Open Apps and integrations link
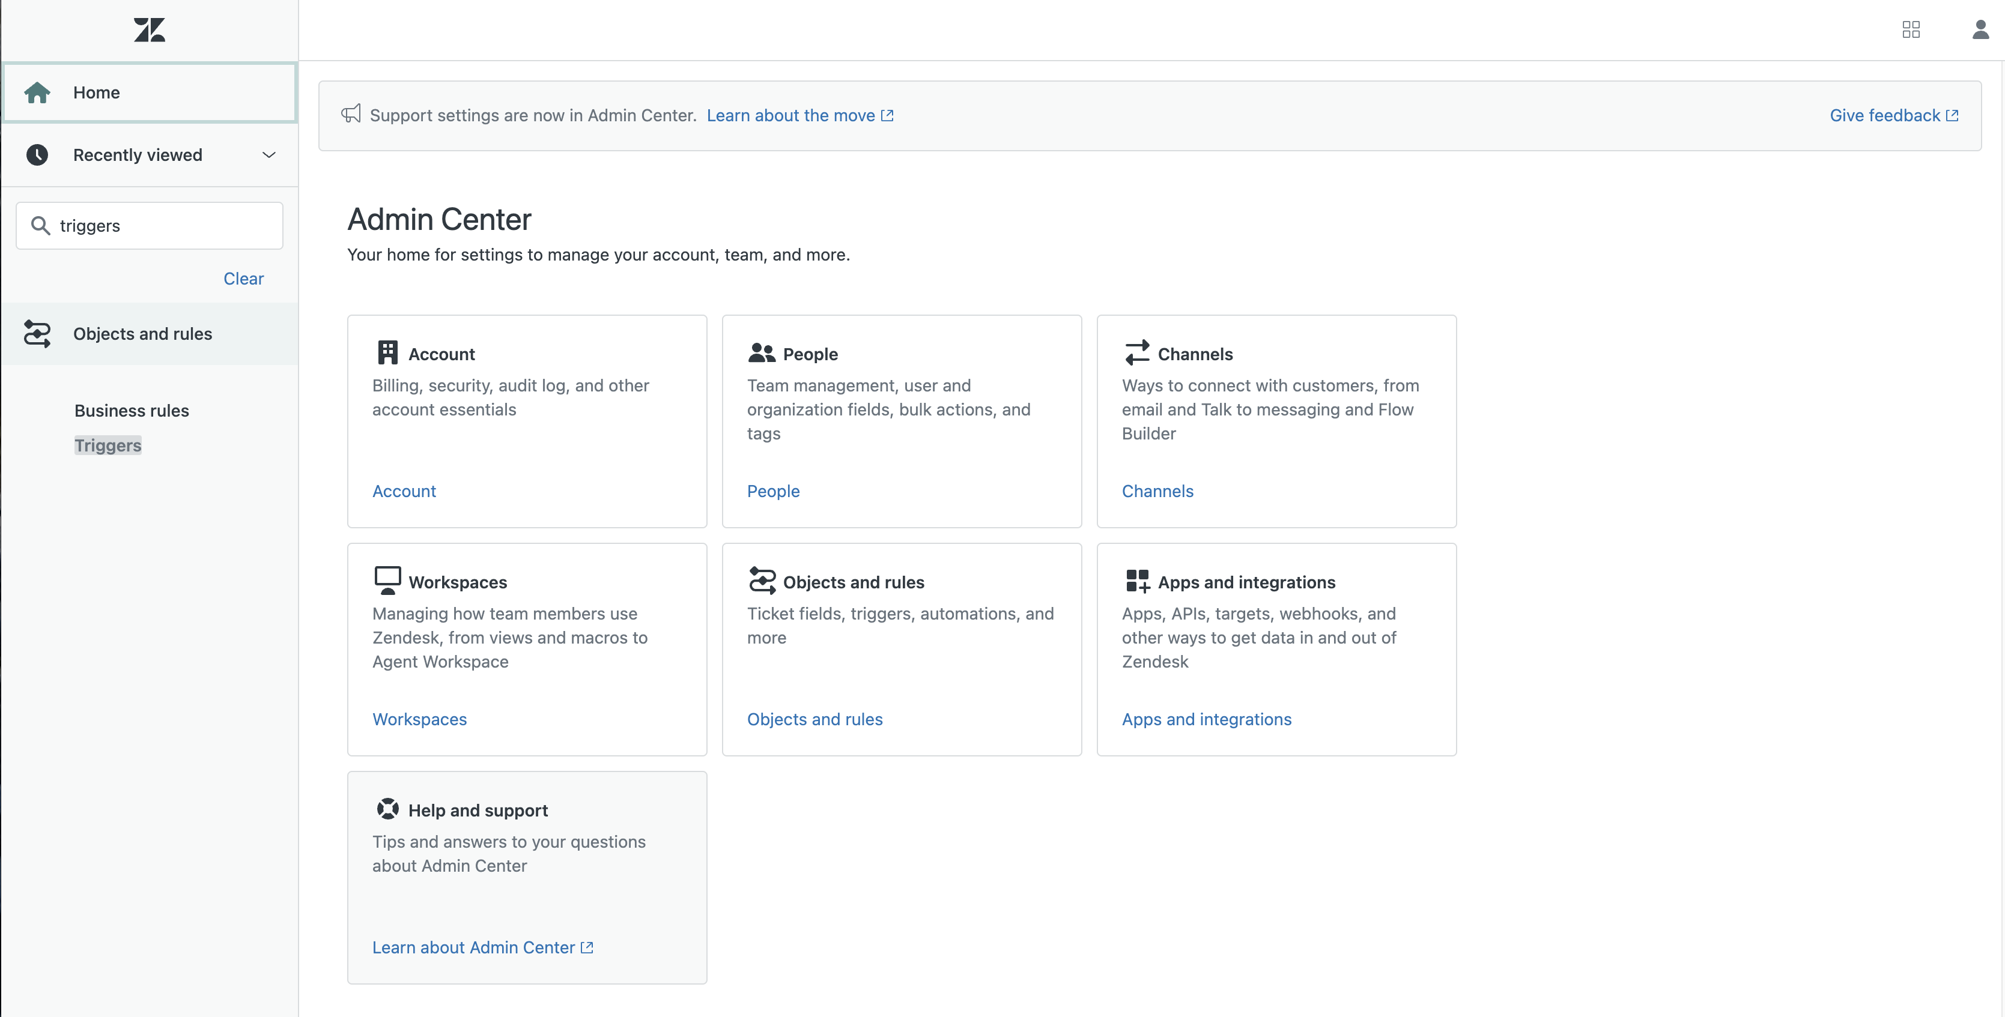Viewport: 2005px width, 1017px height. (1207, 719)
